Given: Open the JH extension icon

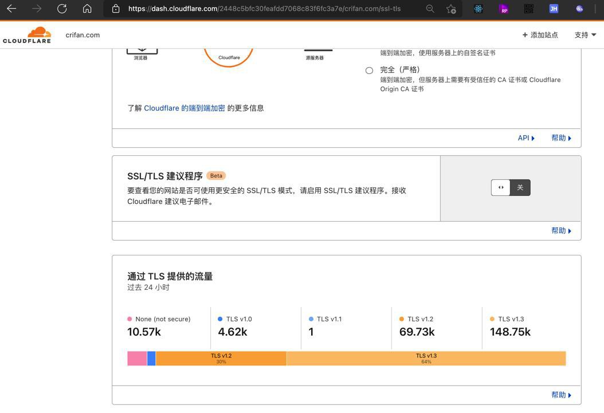Looking at the screenshot, I should 554,9.
